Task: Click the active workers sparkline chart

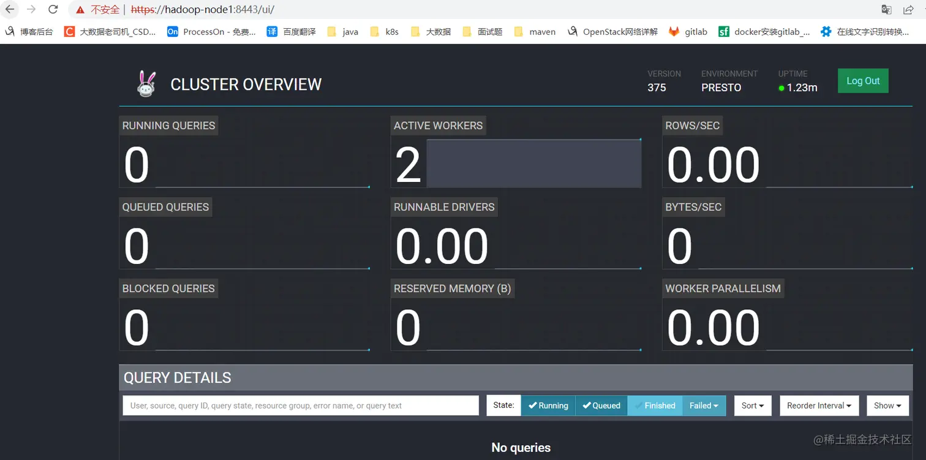Action: [533, 163]
